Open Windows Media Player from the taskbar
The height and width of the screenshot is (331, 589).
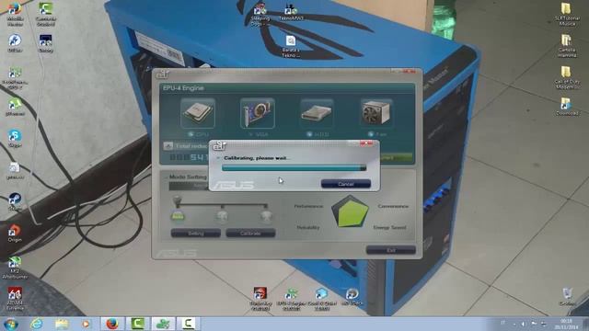click(x=86, y=324)
